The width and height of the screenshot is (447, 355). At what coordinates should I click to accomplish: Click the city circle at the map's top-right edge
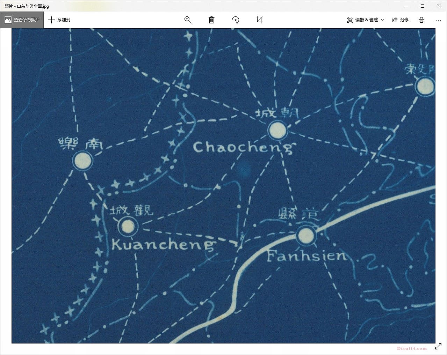tap(425, 86)
